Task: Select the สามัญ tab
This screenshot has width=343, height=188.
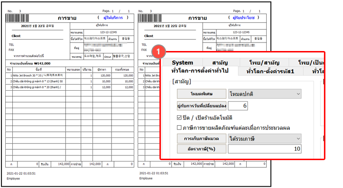Action: tap(220, 62)
